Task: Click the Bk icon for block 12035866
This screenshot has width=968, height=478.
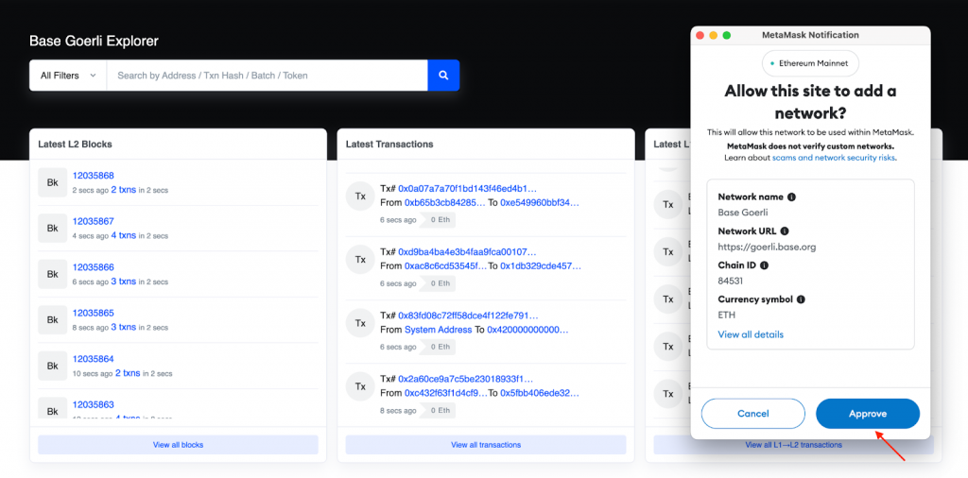Action: (x=53, y=275)
